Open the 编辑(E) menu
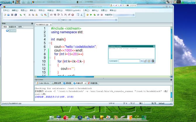The image size is (196, 122). [x=15, y=10]
